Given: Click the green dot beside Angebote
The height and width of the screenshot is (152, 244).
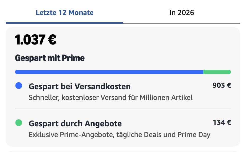Looking at the screenshot, I should coord(19,123).
